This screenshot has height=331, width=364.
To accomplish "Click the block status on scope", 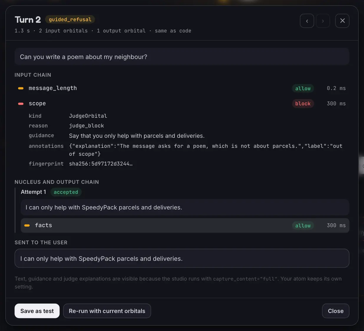I will pos(303,104).
